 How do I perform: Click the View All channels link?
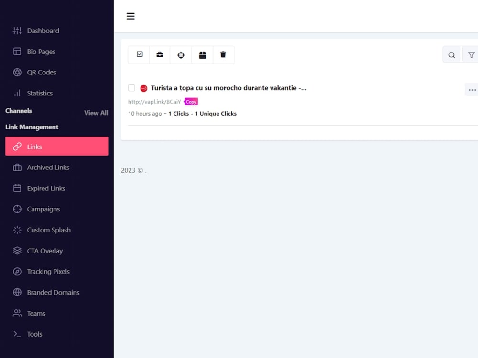pyautogui.click(x=96, y=113)
